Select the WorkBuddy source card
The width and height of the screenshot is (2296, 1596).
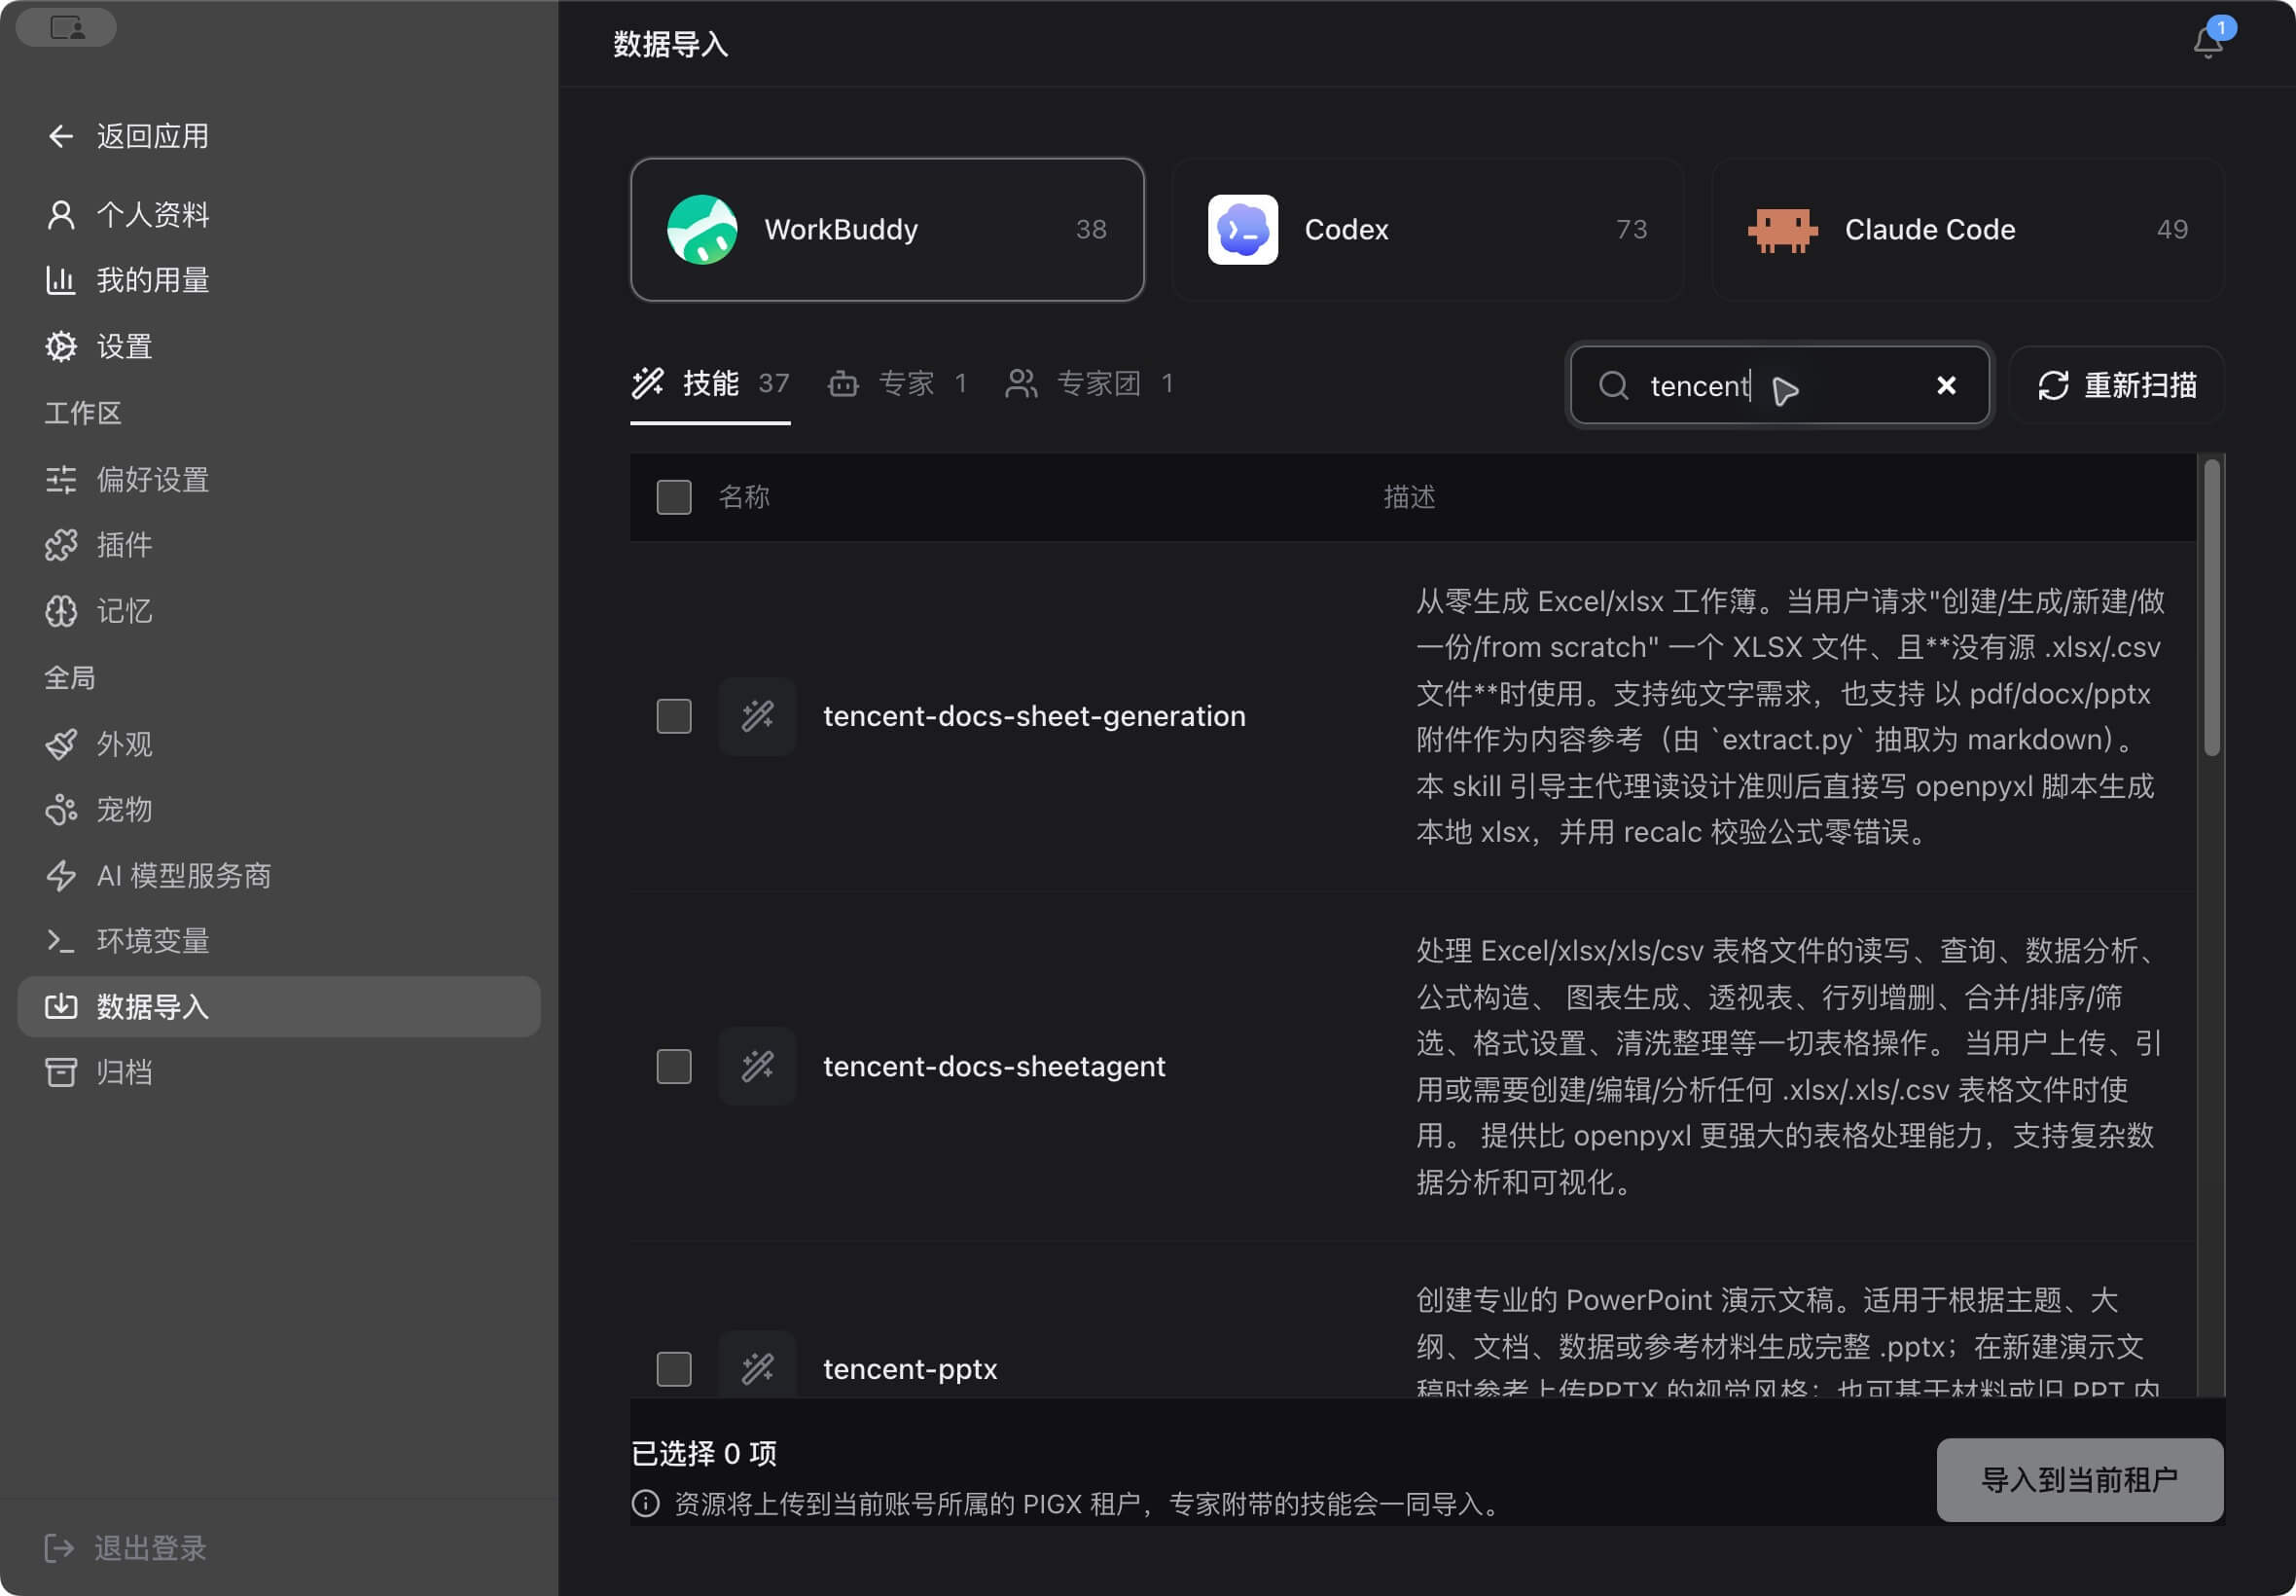pyautogui.click(x=886, y=229)
